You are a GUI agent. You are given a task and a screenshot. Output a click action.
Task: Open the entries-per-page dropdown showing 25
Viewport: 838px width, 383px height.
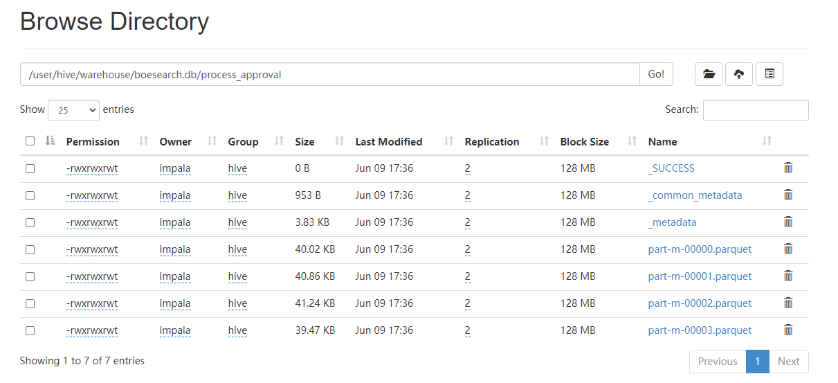(x=73, y=110)
